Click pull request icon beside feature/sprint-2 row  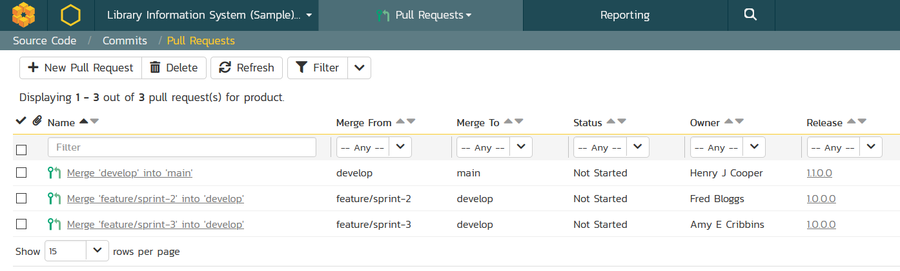click(x=54, y=199)
